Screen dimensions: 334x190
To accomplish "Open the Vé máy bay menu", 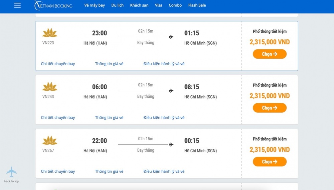I will click(95, 5).
